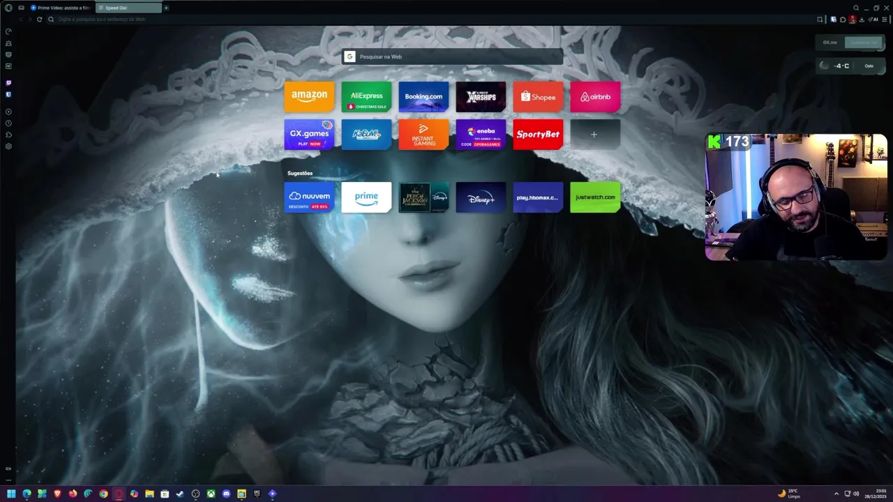Viewport: 893px width, 502px height.
Task: Open the Nuuvem suggestion tile
Action: pos(309,197)
